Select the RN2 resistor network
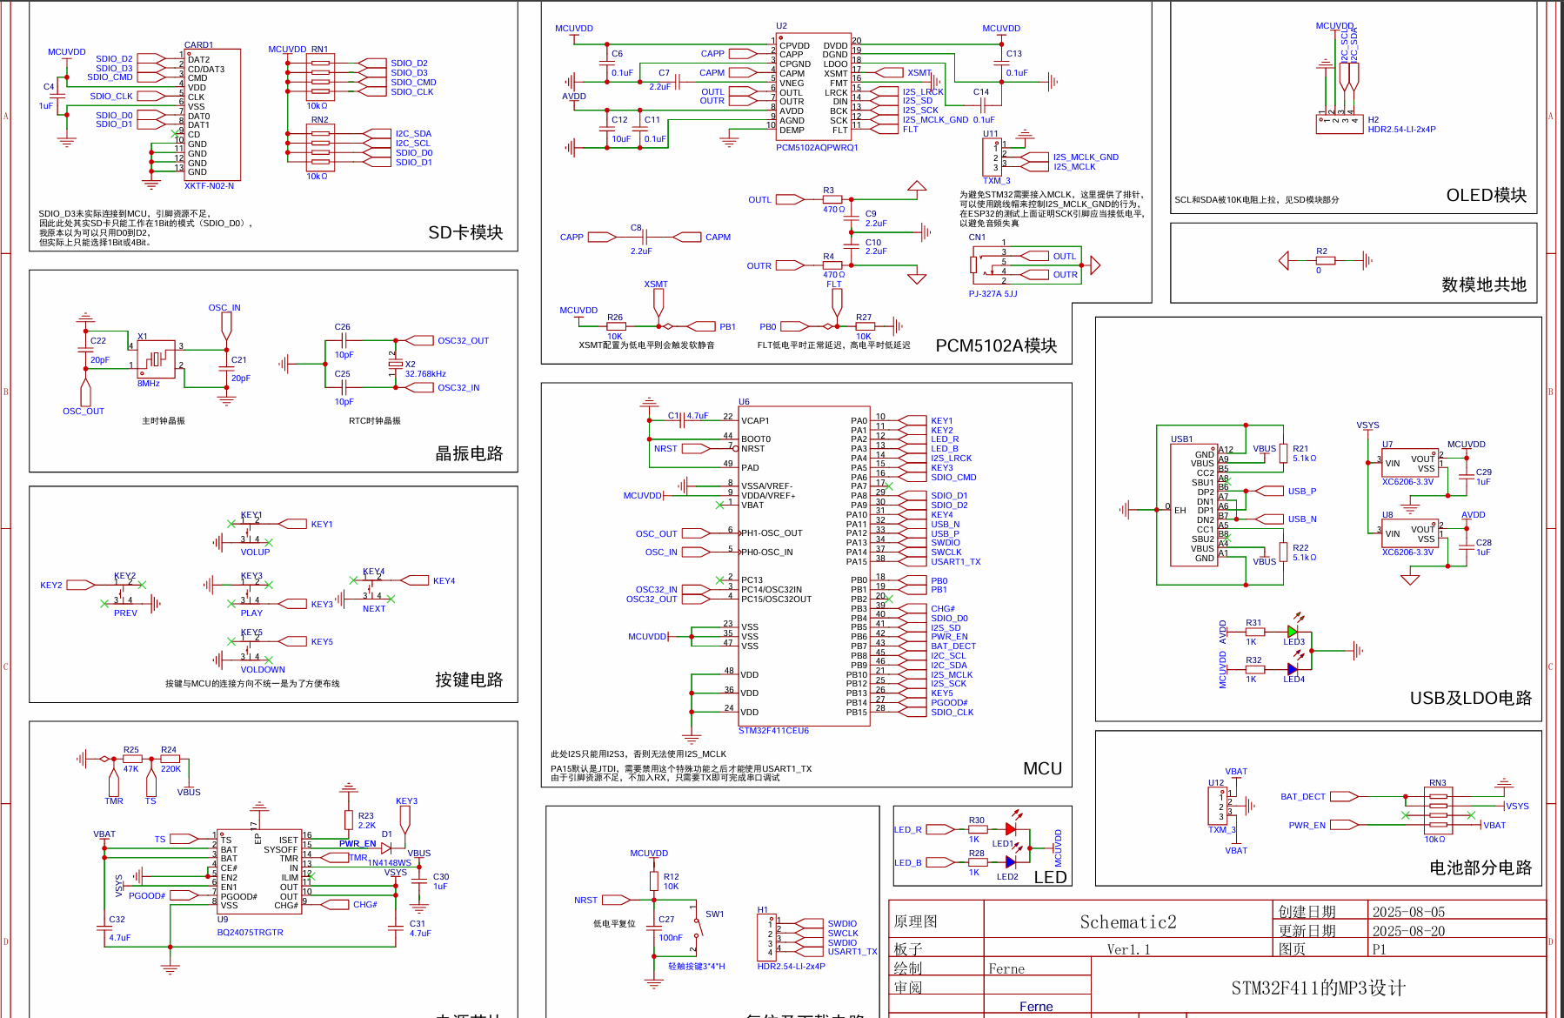Screen dimensions: 1564x1018 [320, 148]
